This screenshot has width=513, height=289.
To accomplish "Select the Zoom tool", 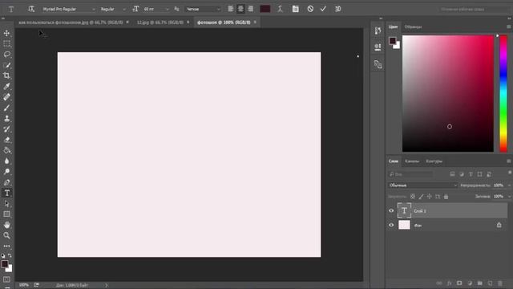I will click(x=6, y=235).
